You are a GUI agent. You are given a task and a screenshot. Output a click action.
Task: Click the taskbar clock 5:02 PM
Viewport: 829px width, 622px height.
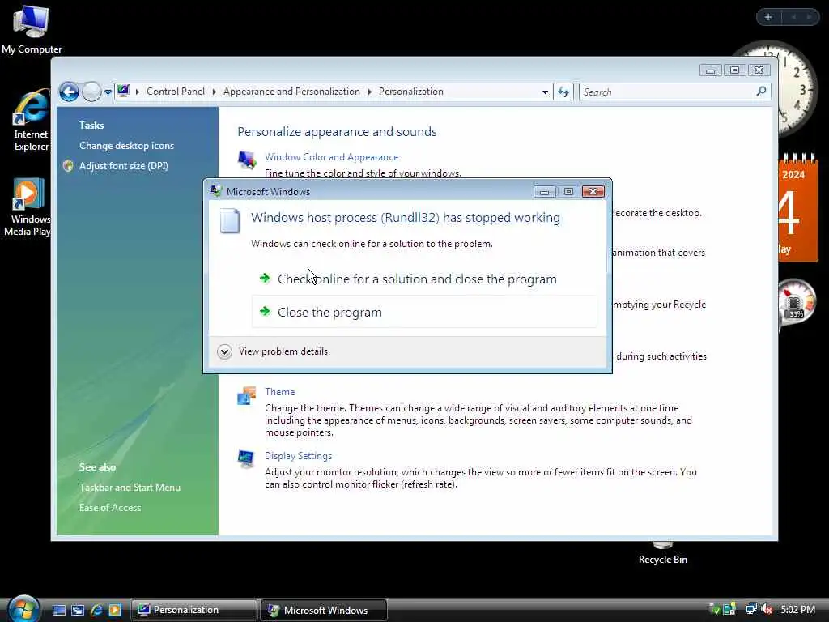point(797,610)
